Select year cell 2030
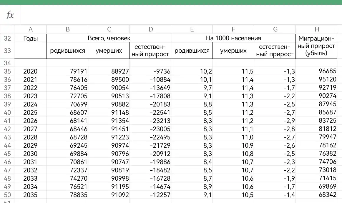Viewport: 342px width, 203px height. (x=30, y=154)
